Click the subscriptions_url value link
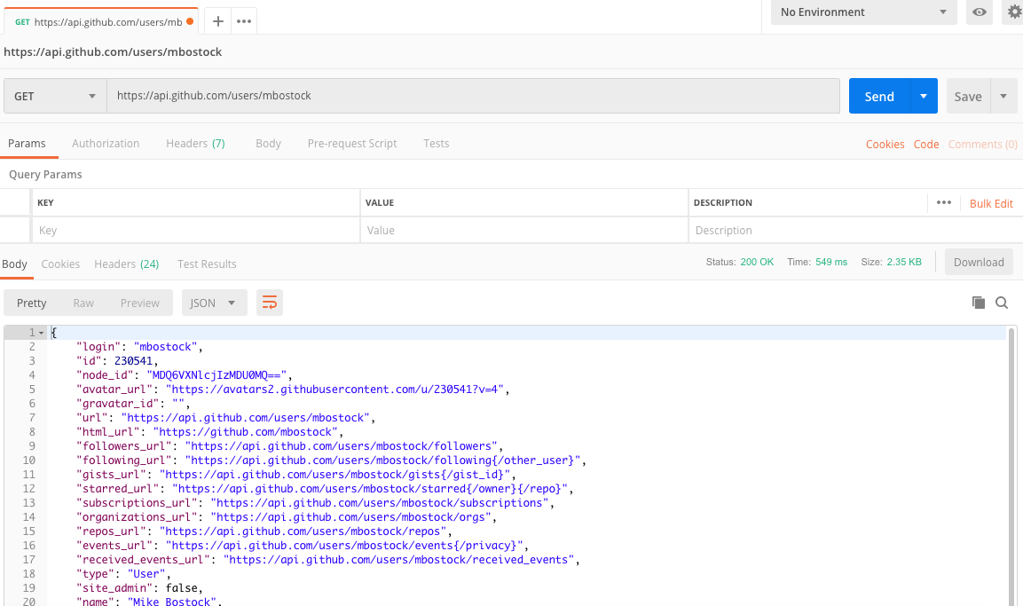This screenshot has width=1023, height=606. [380, 503]
